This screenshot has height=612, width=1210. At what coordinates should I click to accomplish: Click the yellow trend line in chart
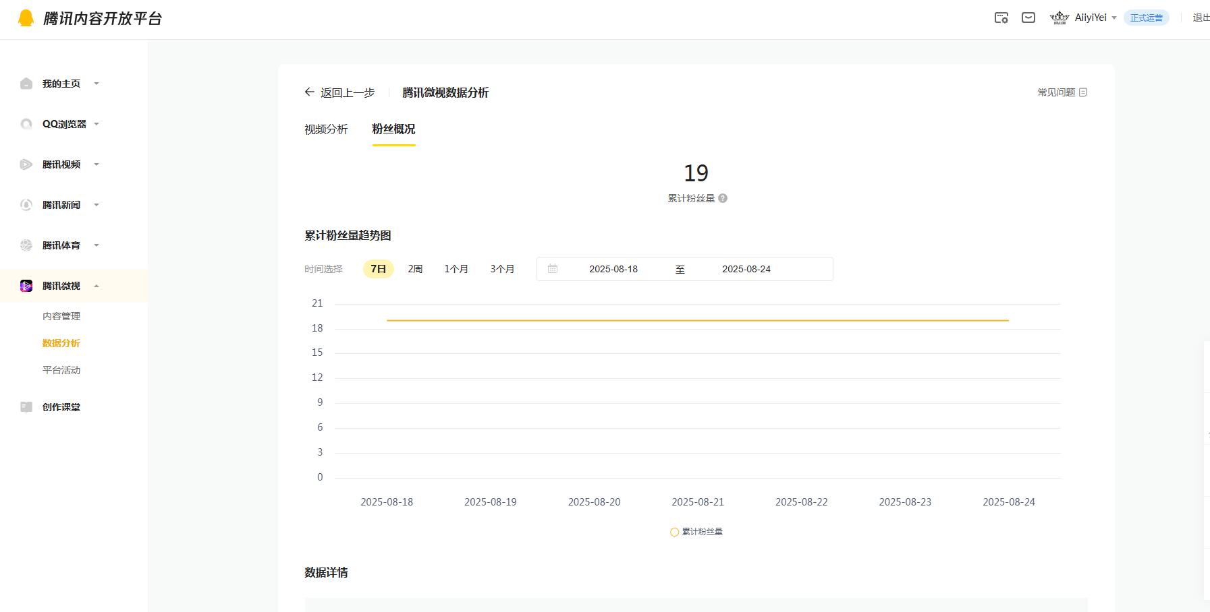point(698,320)
